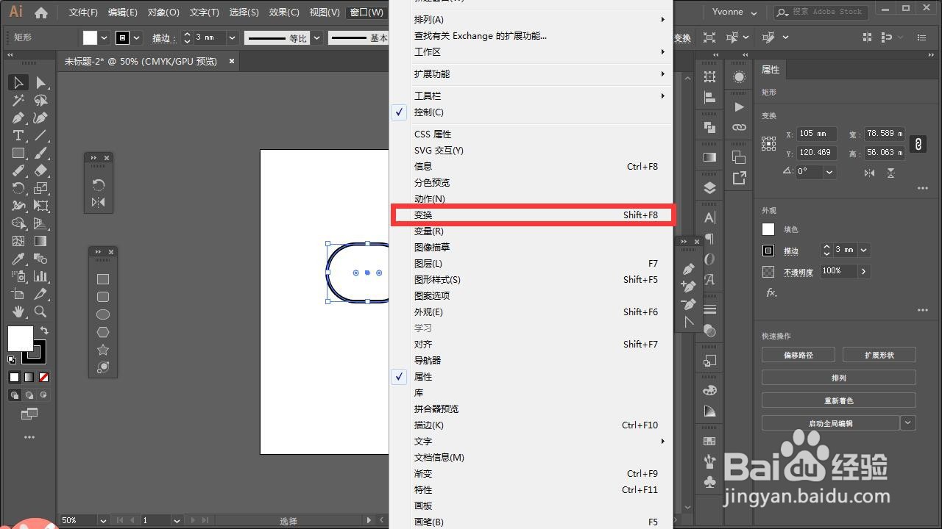Pick the Magic Wand tool

click(x=18, y=101)
